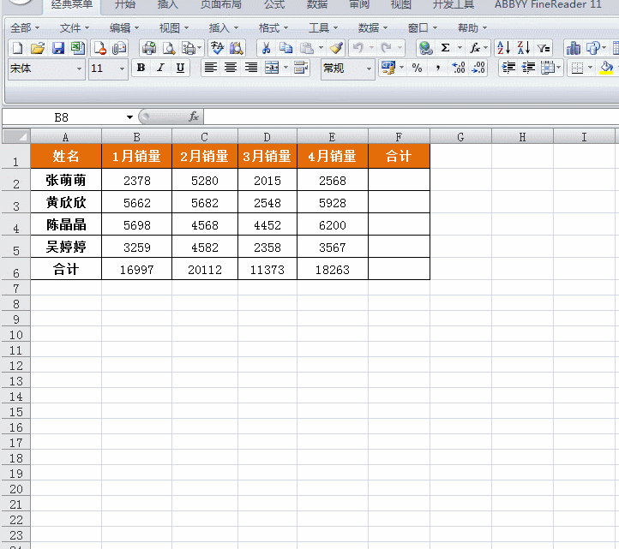The height and width of the screenshot is (549, 619).
Task: Open the 编辑 menu
Action: coord(124,28)
